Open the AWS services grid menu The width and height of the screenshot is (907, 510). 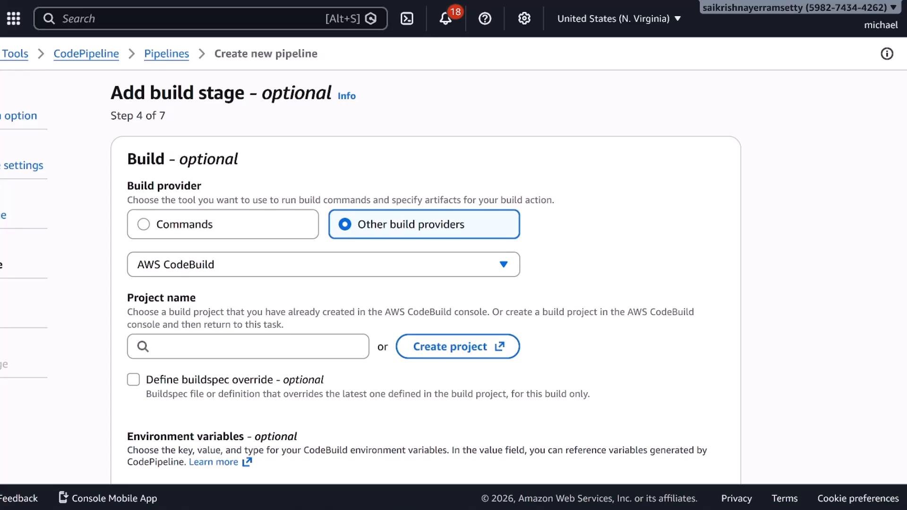pyautogui.click(x=13, y=18)
